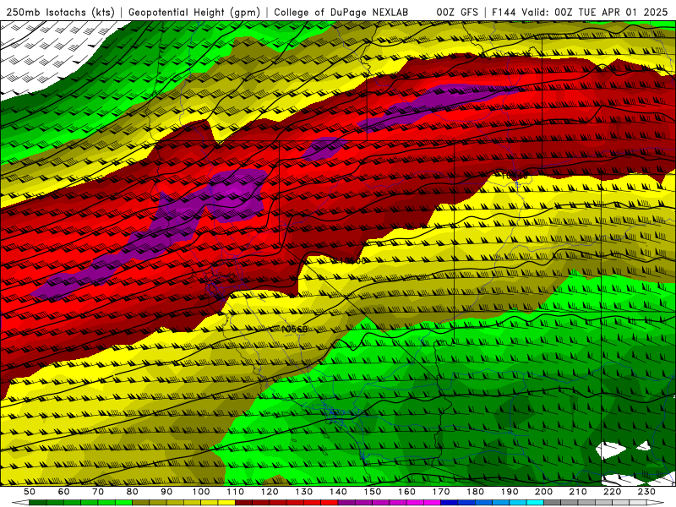Click the colorbar value 170
The width and height of the screenshot is (676, 507).
click(x=441, y=492)
